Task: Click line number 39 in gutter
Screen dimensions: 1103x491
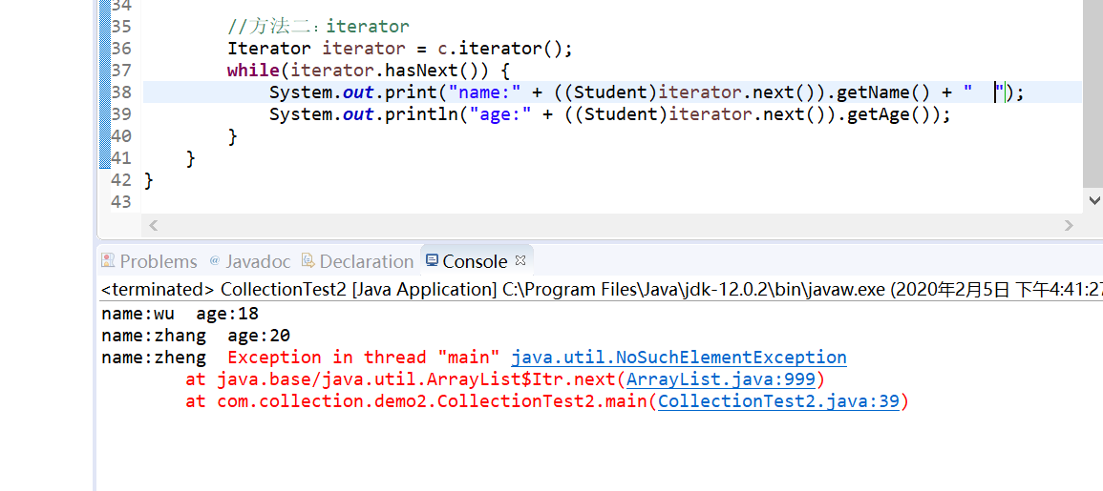Action: coord(121,113)
